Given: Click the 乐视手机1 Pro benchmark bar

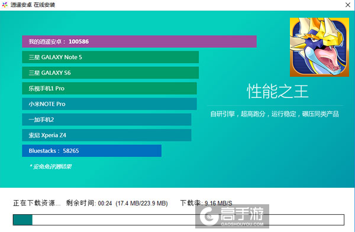Looking at the screenshot, I should coord(109,89).
